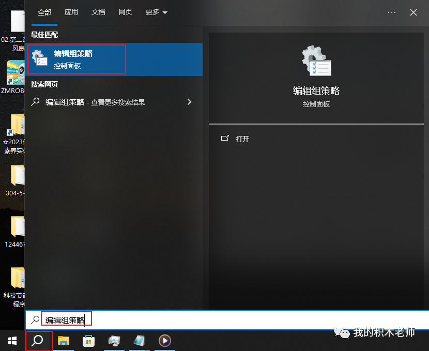Image resolution: width=429 pixels, height=351 pixels.
Task: Start Movies & TV from the taskbar
Action: (164, 341)
